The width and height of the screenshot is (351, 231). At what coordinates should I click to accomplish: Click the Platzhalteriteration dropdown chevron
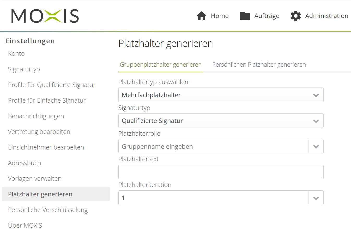(x=316, y=197)
